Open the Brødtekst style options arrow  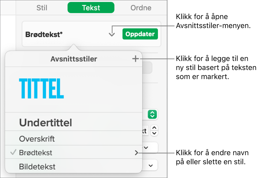point(136,153)
